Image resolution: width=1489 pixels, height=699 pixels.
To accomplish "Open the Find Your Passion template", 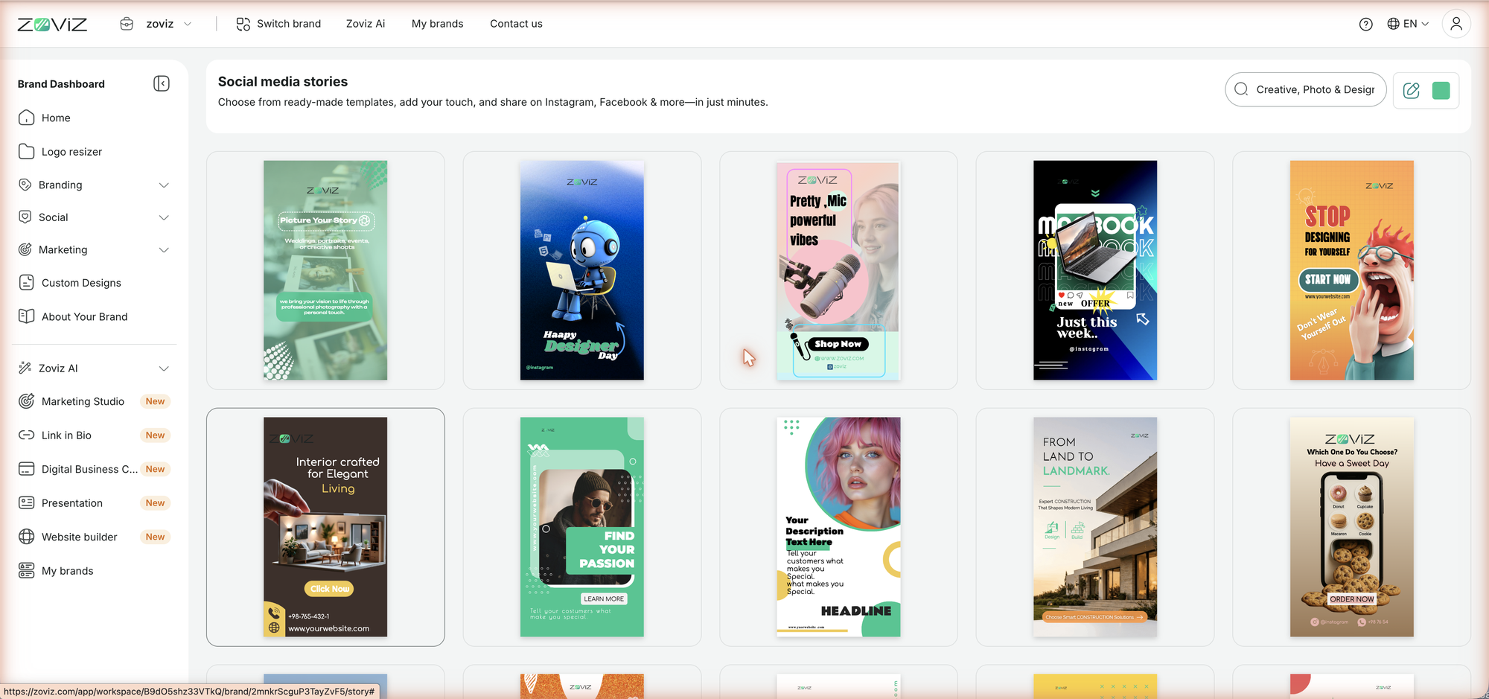I will (x=582, y=527).
